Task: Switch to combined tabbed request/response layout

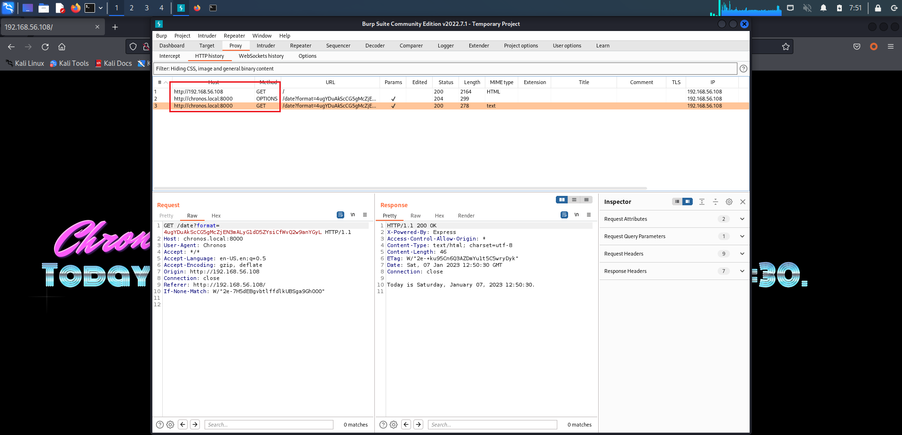Action: point(586,200)
